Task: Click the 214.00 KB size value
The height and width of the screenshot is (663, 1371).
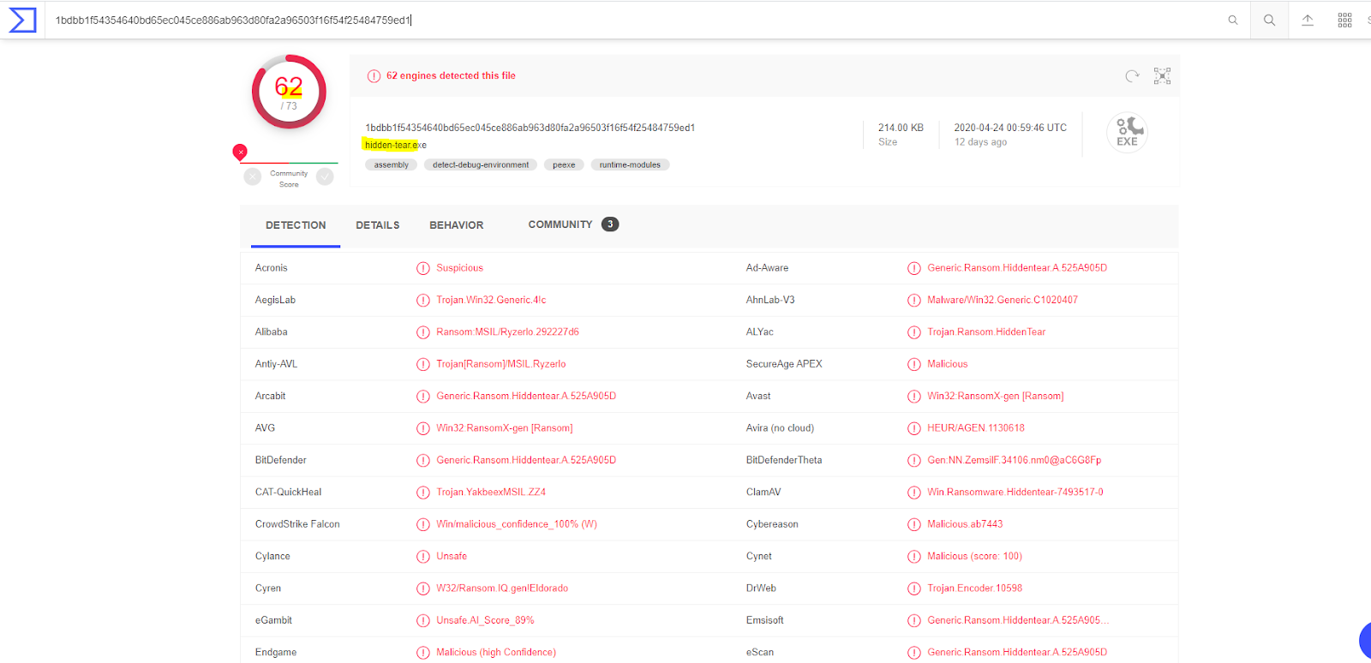Action: 901,128
